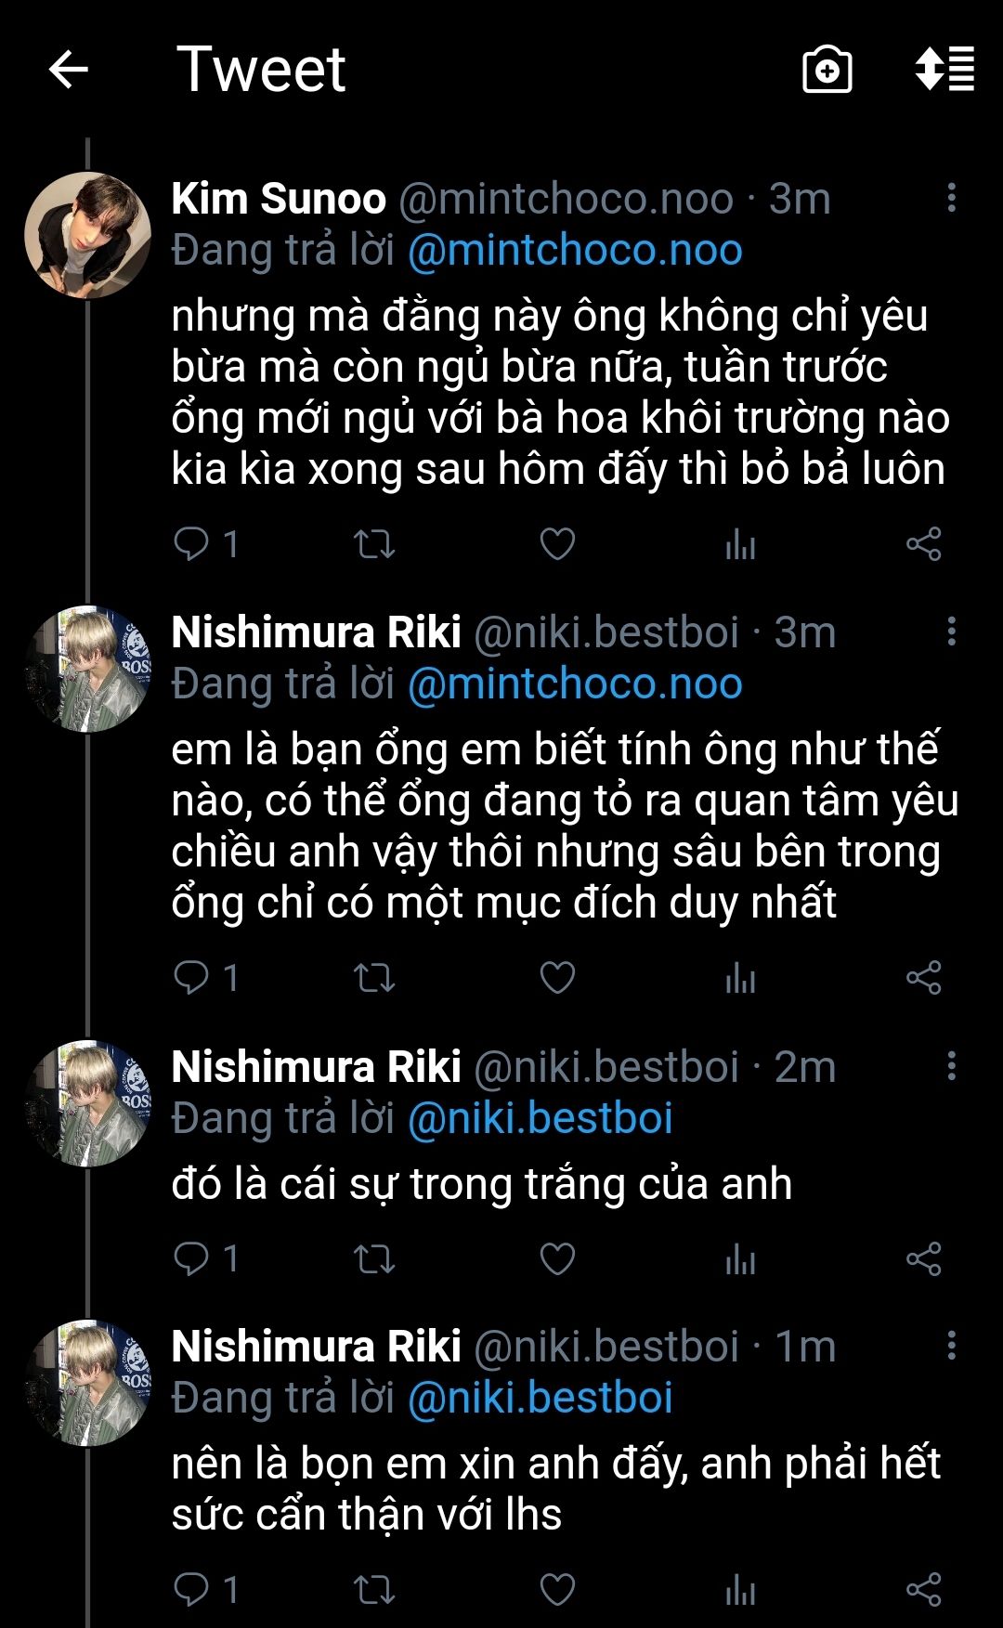Open more options on Riki's 3m tweet
Image resolution: width=1003 pixels, height=1628 pixels.
(x=951, y=632)
